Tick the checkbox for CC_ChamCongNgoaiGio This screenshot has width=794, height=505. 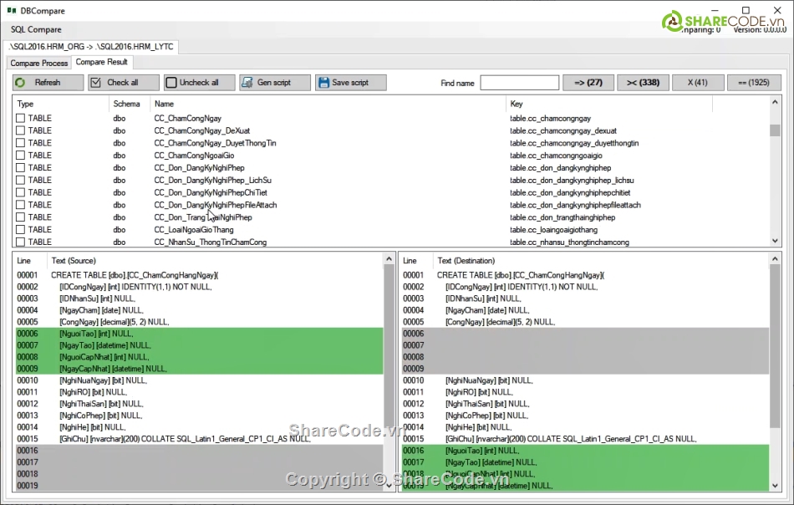20,155
